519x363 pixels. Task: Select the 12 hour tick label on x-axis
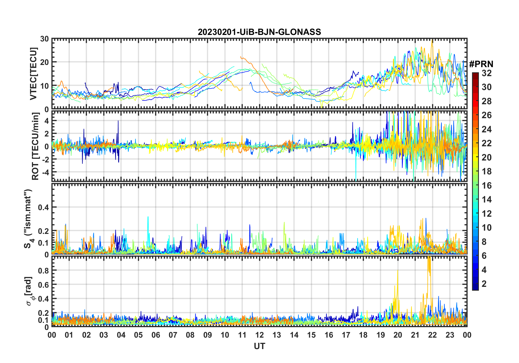pyautogui.click(x=259, y=335)
